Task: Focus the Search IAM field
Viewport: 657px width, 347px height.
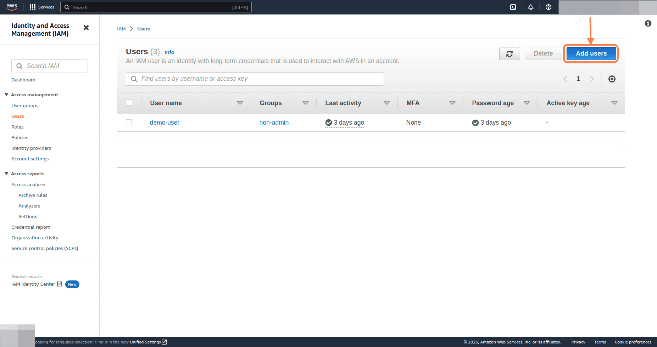Action: (50, 66)
